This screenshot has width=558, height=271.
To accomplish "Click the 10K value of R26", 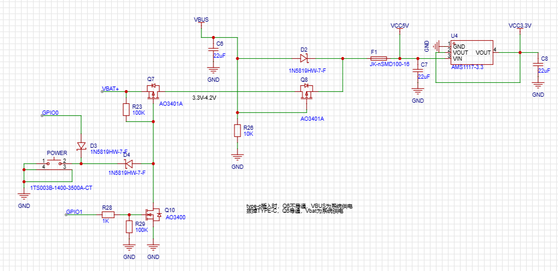I will [x=248, y=134].
